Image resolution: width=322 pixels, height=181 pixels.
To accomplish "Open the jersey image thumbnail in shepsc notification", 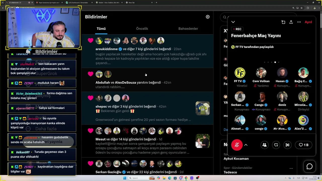I will pyautogui.click(x=203, y=108).
